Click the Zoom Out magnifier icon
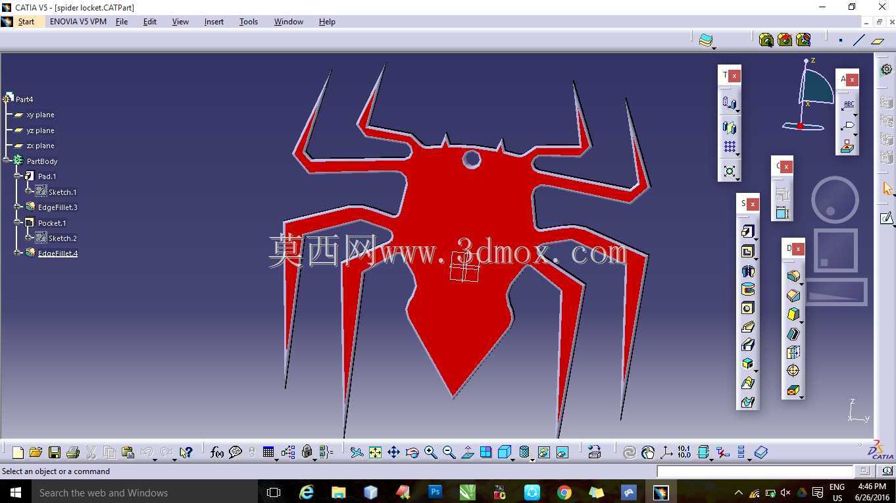Viewport: 896px width, 503px height. [449, 452]
